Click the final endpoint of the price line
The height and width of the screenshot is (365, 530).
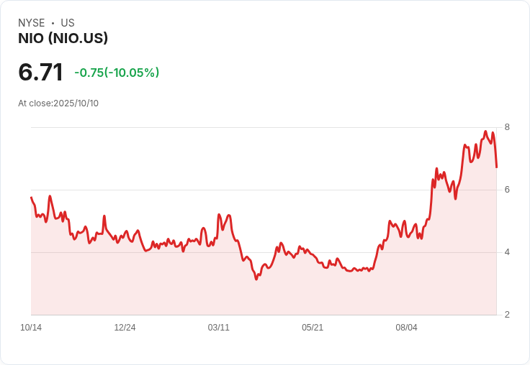coord(496,167)
